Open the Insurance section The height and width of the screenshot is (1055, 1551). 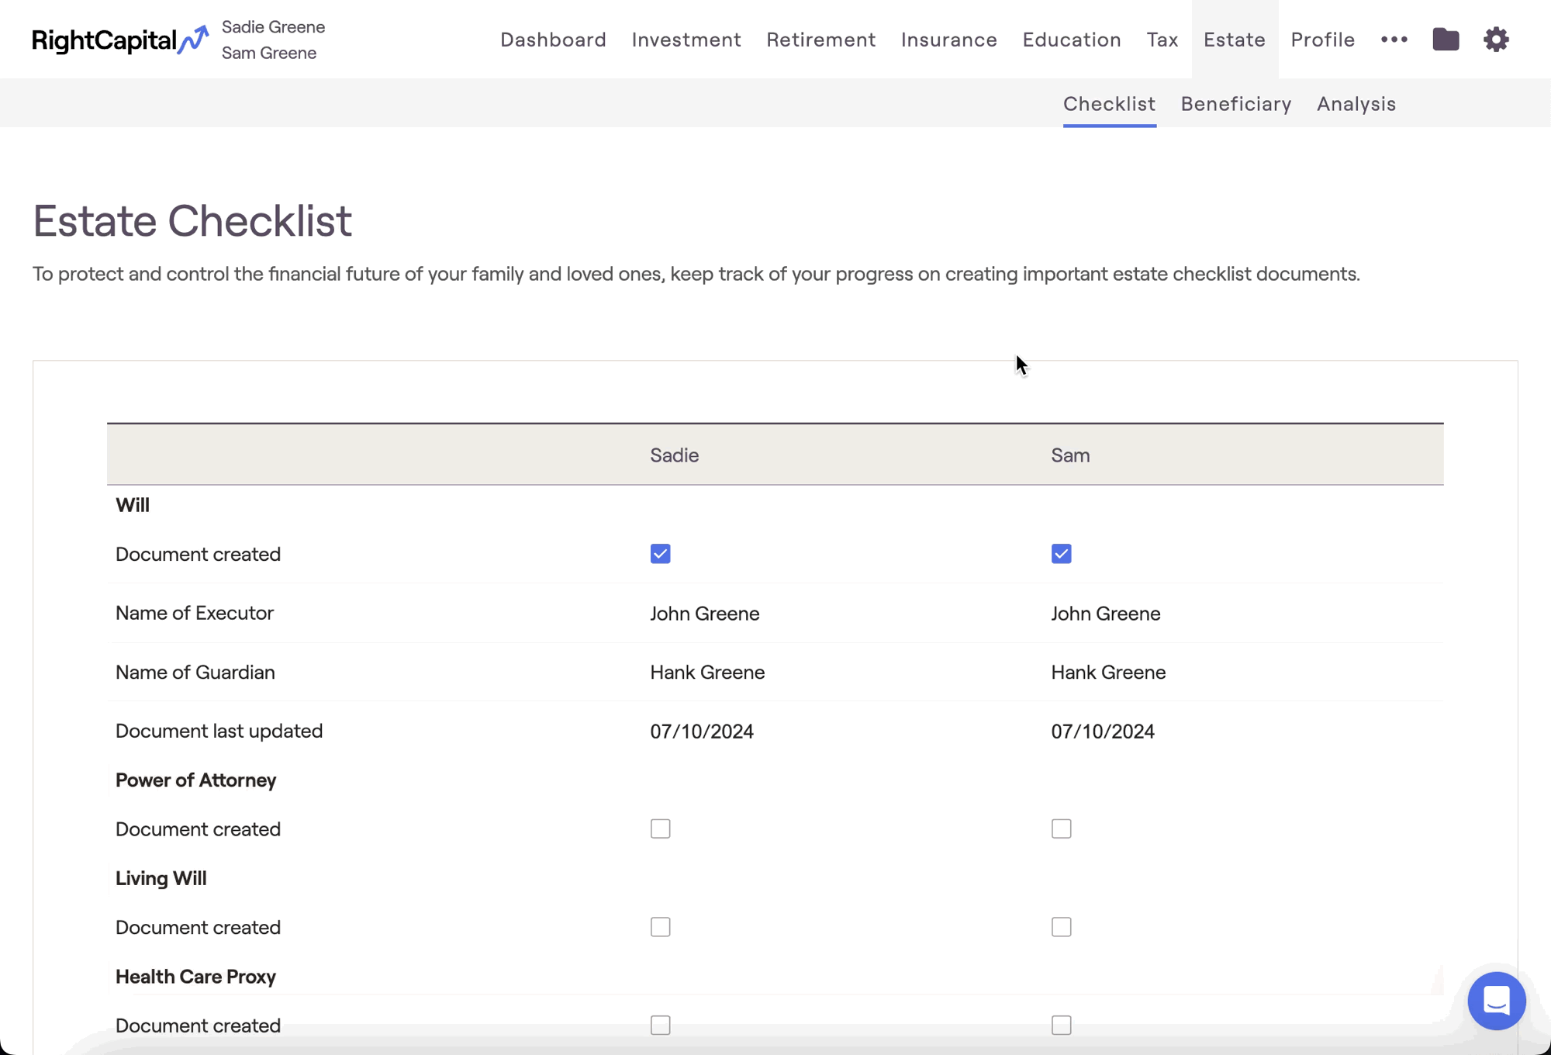948,40
